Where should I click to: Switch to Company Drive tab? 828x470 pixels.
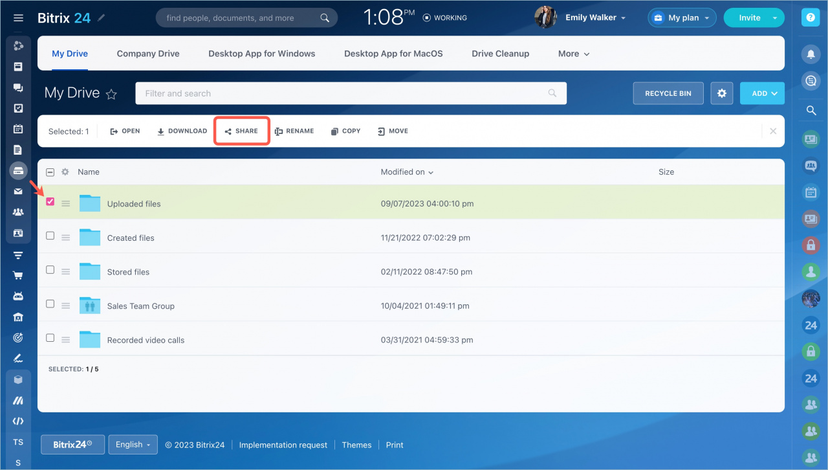[x=148, y=54]
